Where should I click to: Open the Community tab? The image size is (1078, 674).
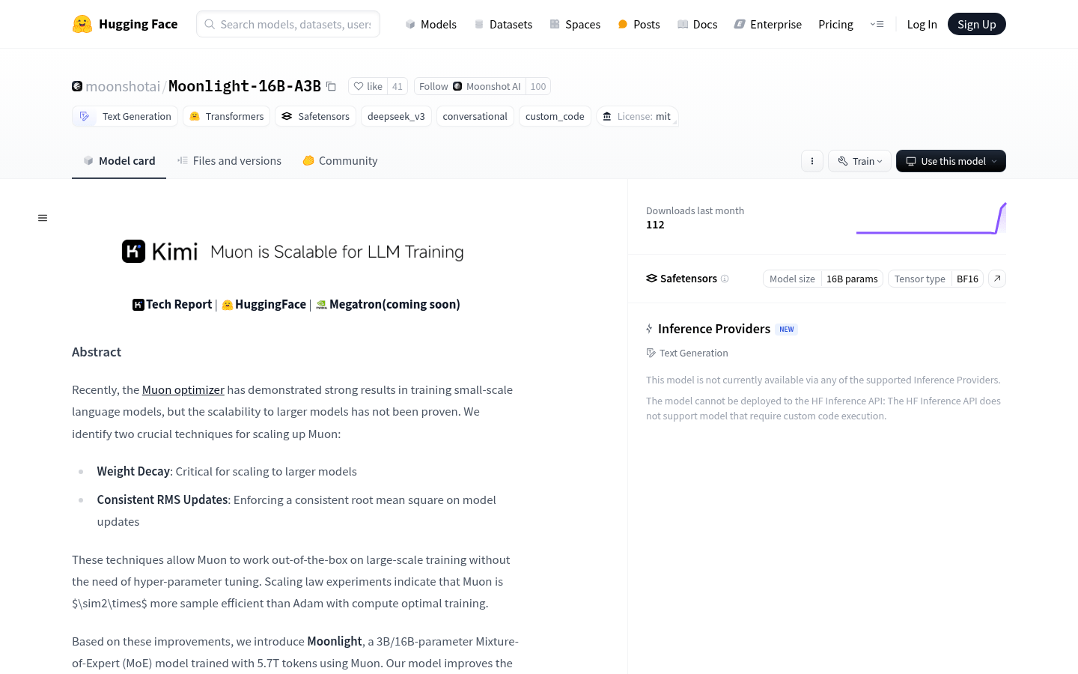pyautogui.click(x=340, y=161)
